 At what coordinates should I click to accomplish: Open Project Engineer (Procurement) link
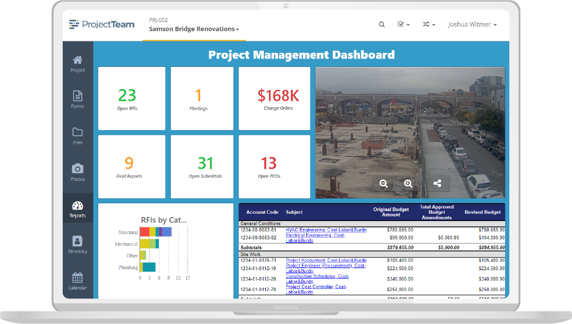325,268
